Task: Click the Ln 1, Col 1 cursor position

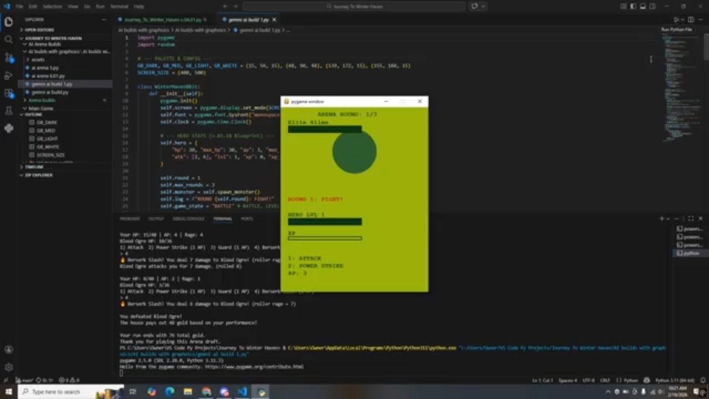Action: [544, 380]
